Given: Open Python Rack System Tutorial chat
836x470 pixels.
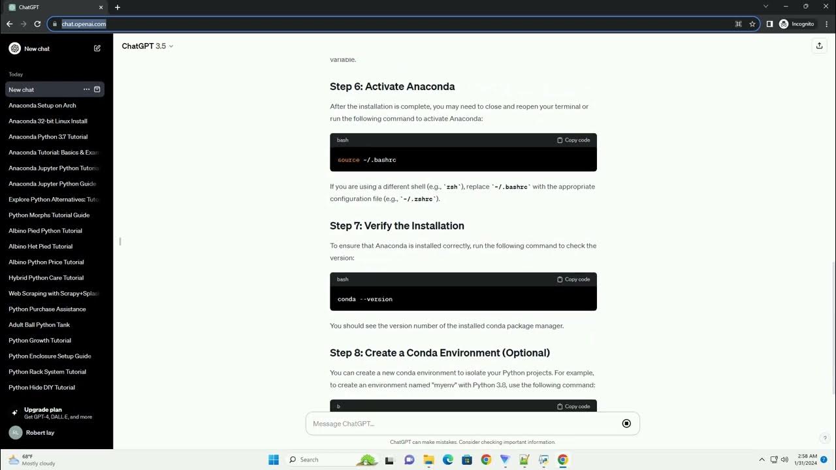Looking at the screenshot, I should [55, 371].
